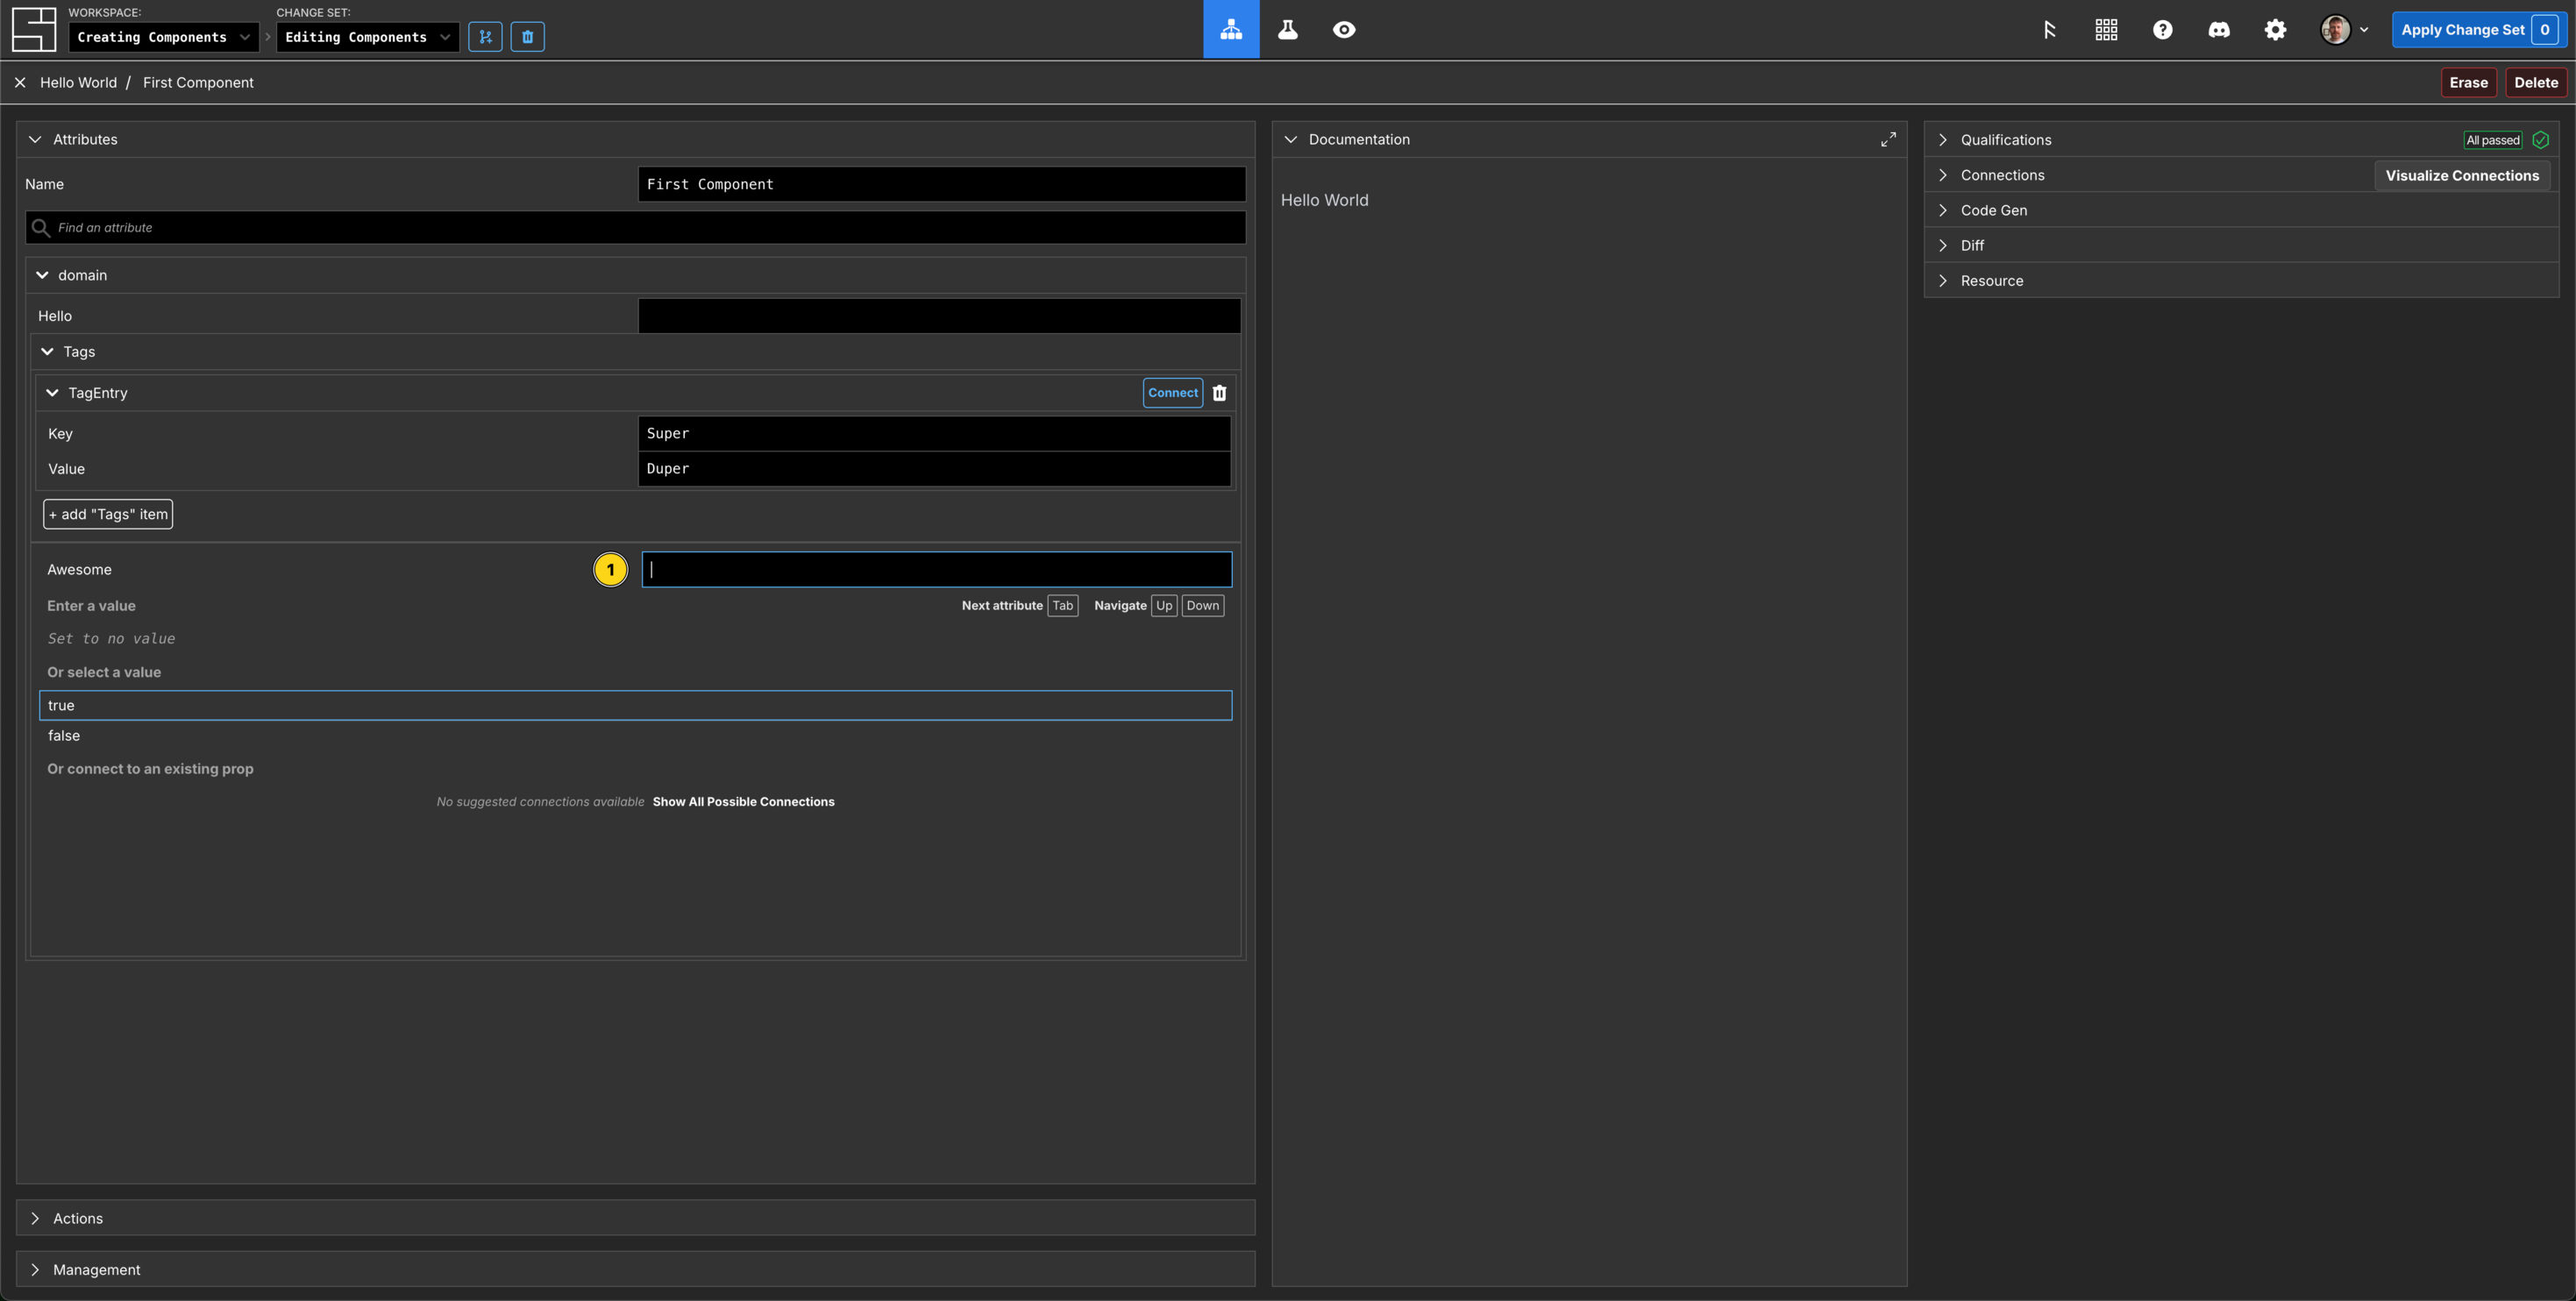This screenshot has height=1301, width=2576.
Task: Click the Connect button on TagEntry
Action: pyautogui.click(x=1172, y=393)
